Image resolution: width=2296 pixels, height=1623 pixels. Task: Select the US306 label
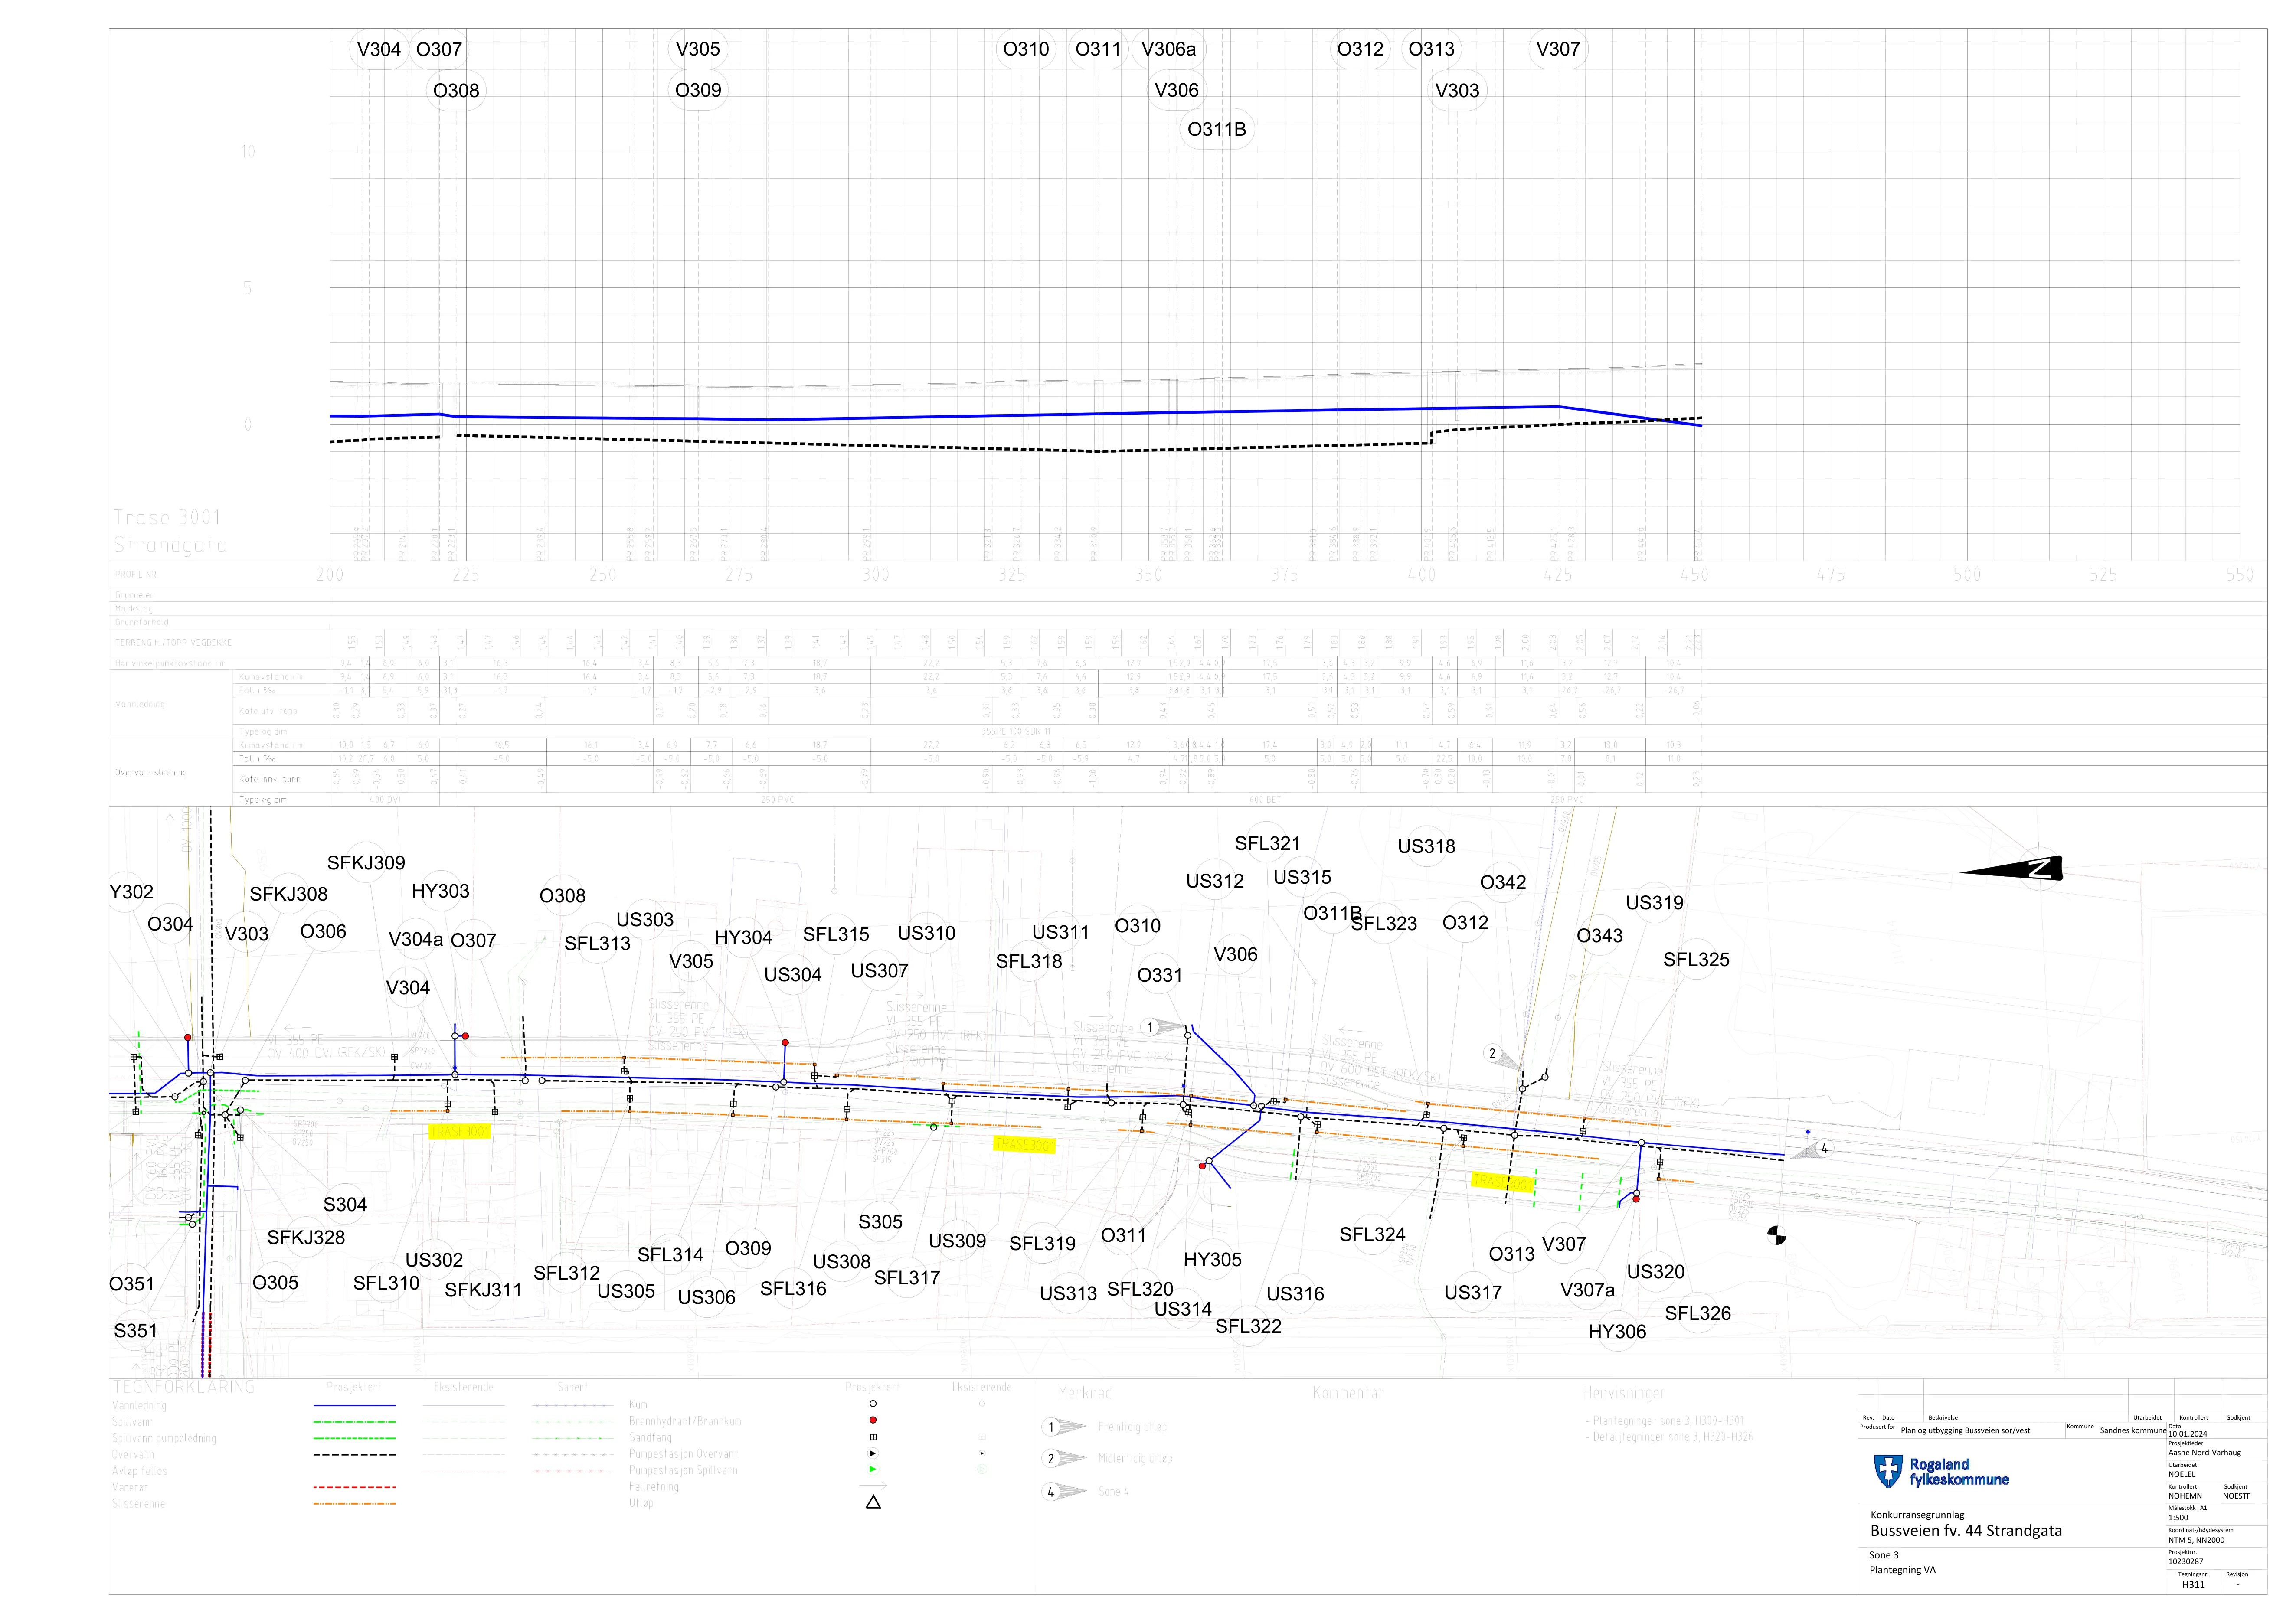coord(706,1297)
